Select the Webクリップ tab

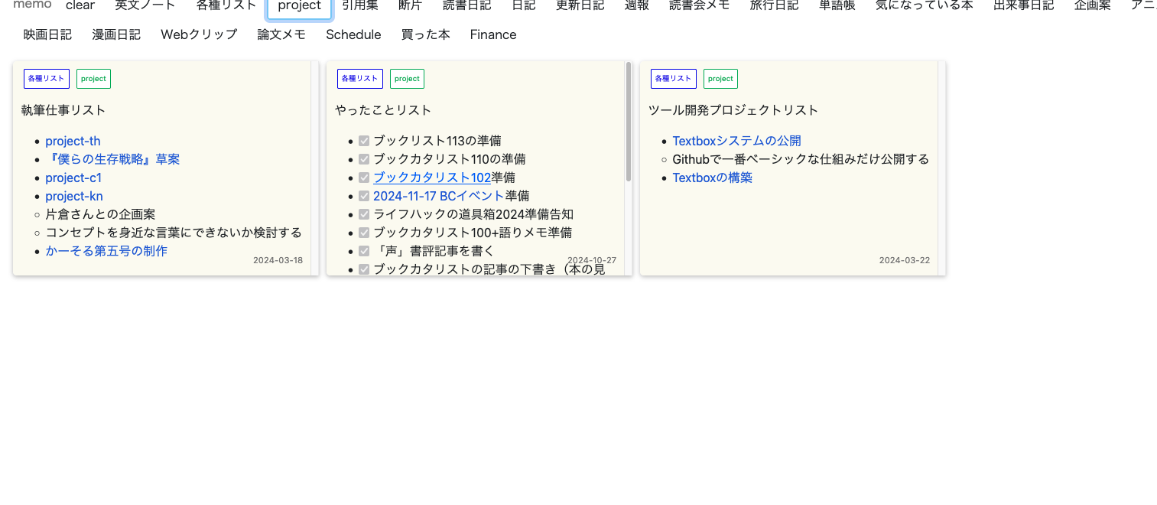[x=198, y=34]
